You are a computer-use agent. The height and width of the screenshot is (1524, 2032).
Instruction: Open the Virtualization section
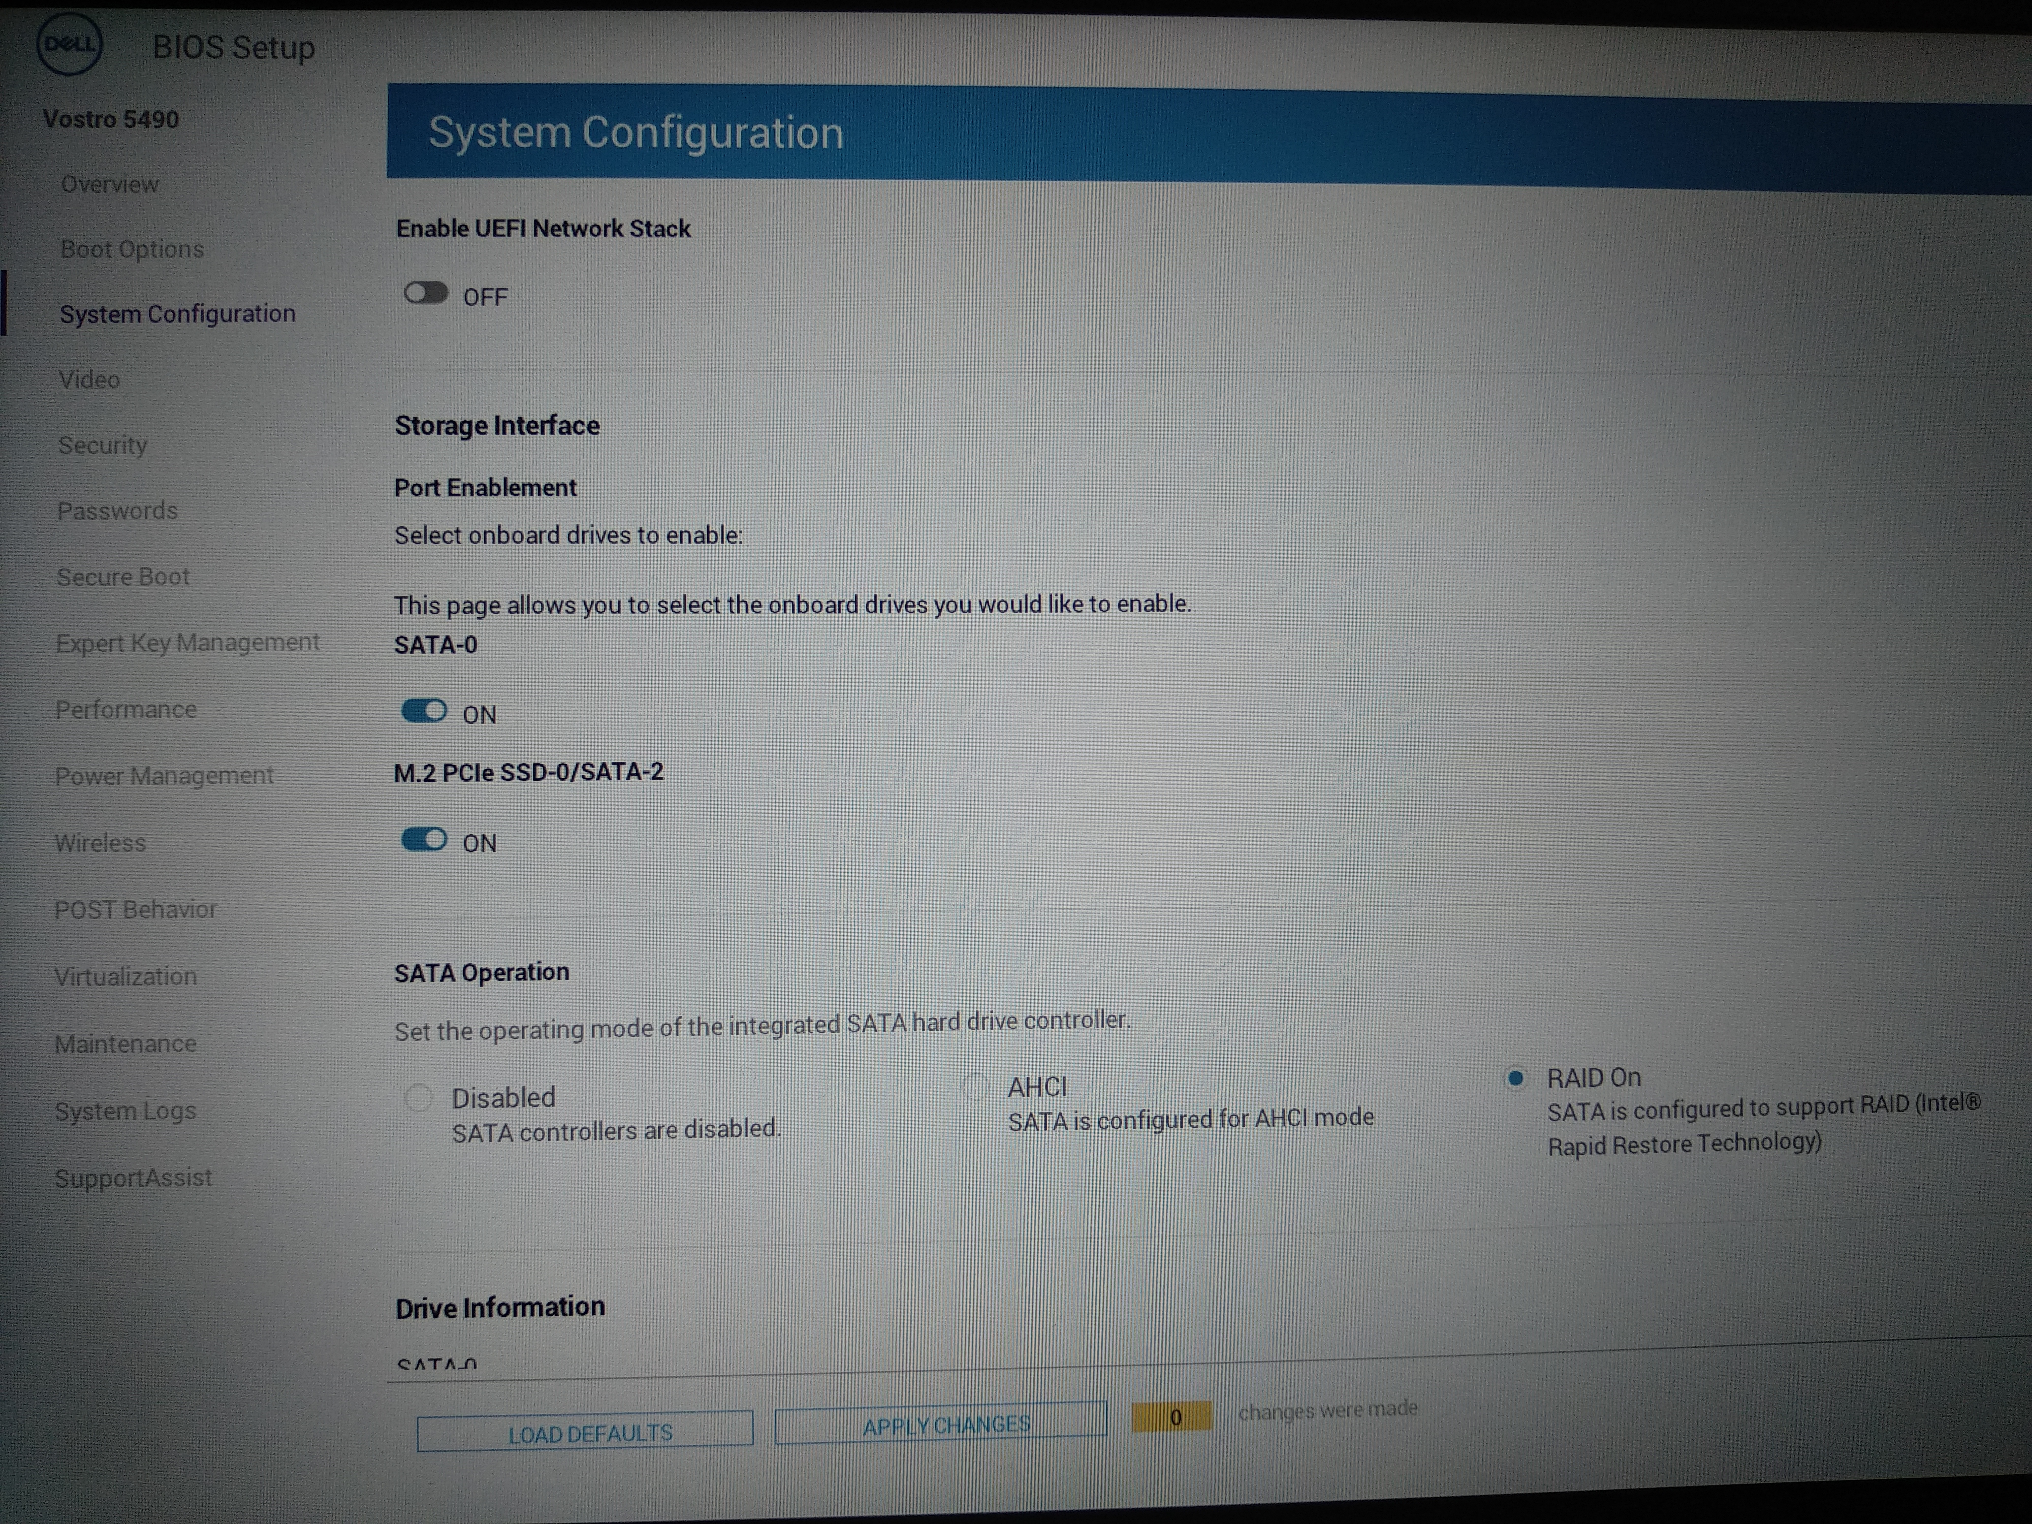point(126,976)
